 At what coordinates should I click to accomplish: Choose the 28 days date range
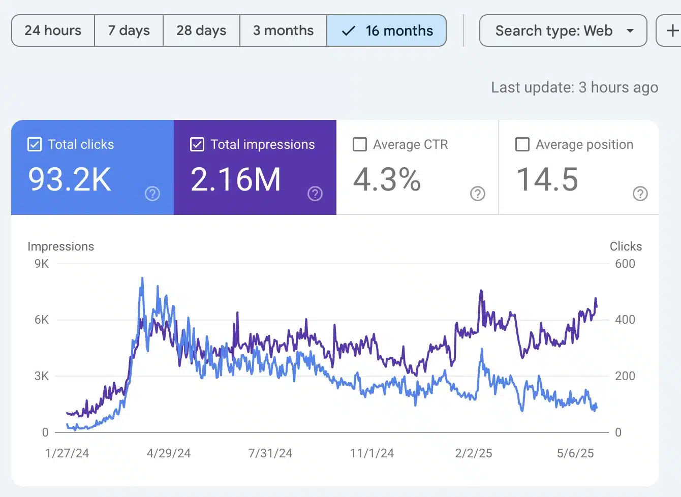click(x=201, y=30)
